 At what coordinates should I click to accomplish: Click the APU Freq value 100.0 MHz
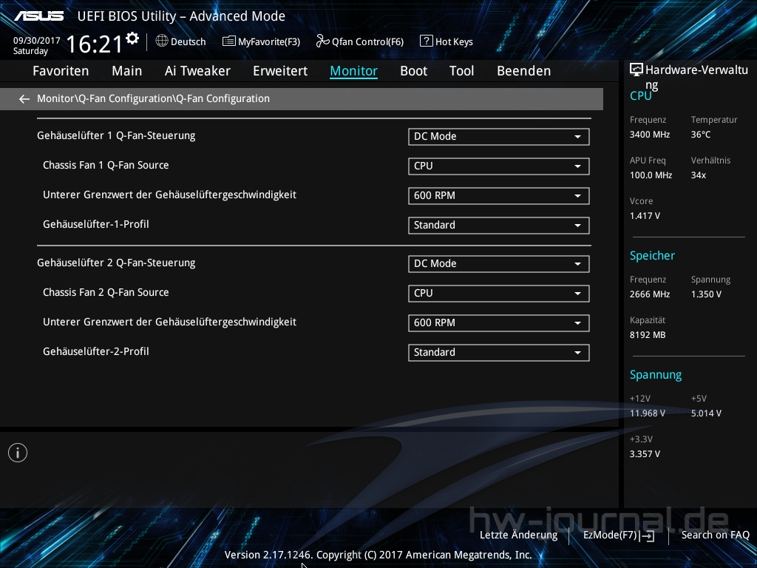651,175
